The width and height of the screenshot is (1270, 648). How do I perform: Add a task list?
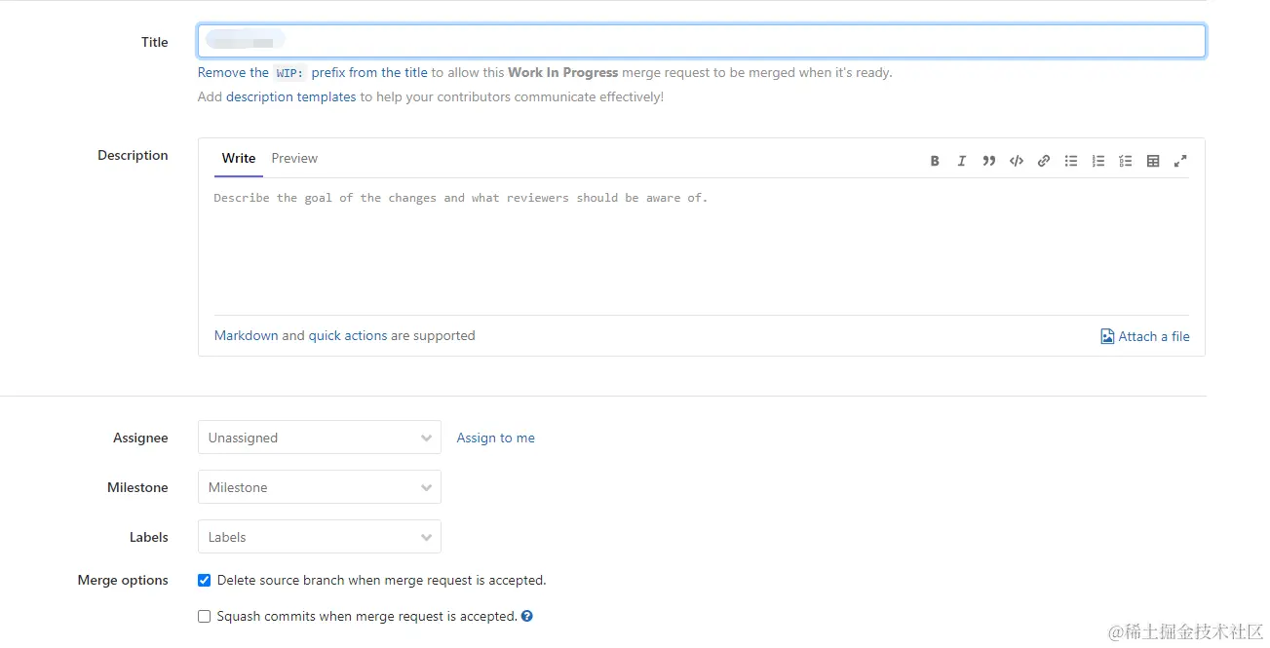[x=1125, y=161]
